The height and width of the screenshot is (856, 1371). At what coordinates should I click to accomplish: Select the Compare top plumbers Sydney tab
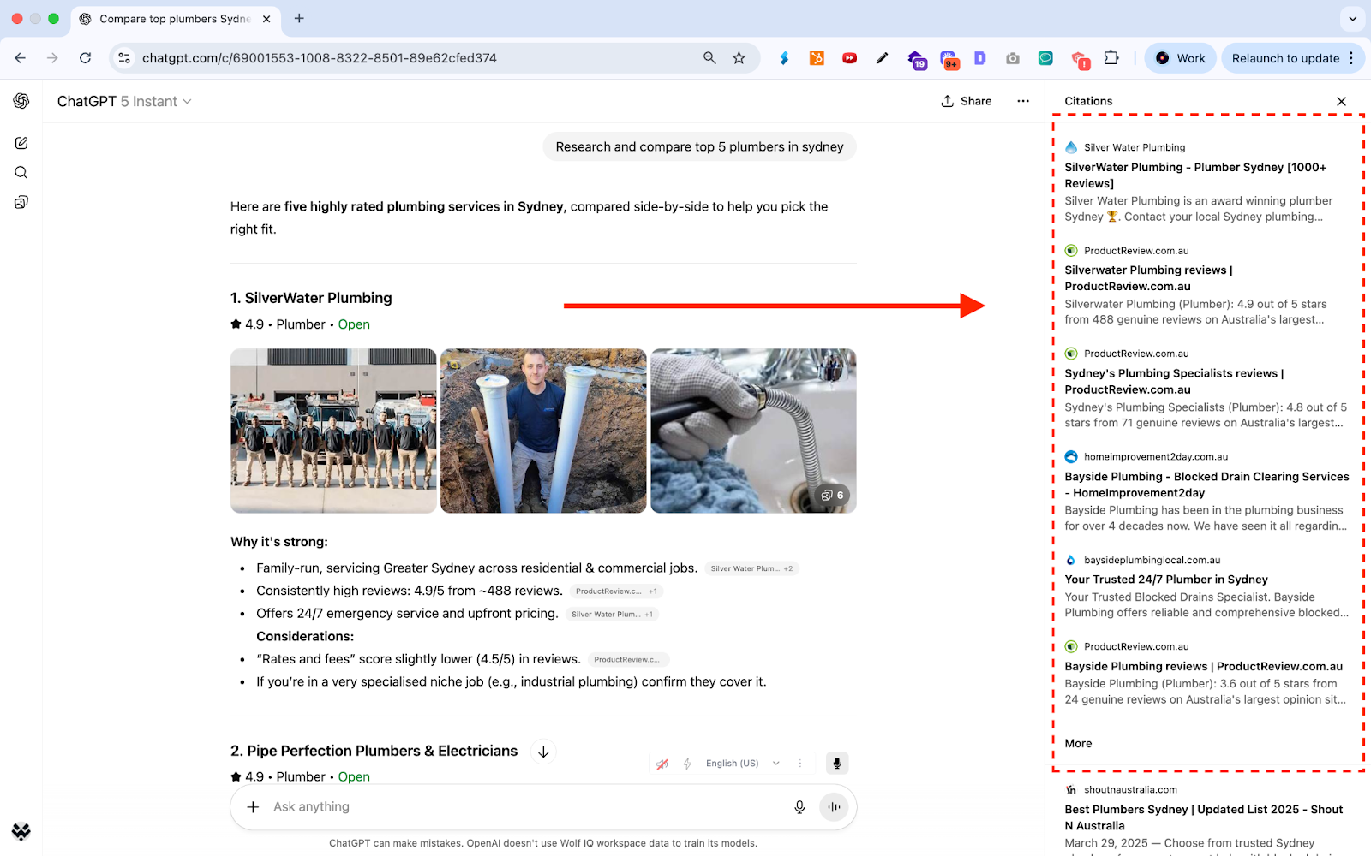pos(175,18)
